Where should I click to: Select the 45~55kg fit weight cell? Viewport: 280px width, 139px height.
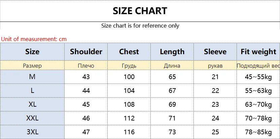tap(258, 77)
